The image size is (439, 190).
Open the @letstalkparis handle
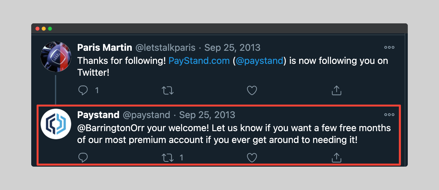coord(165,48)
